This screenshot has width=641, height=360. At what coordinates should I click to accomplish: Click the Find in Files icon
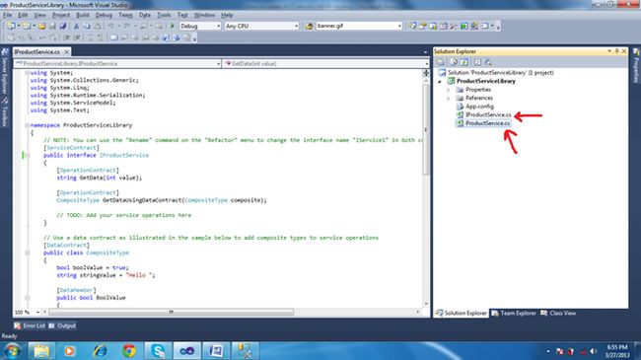309,26
